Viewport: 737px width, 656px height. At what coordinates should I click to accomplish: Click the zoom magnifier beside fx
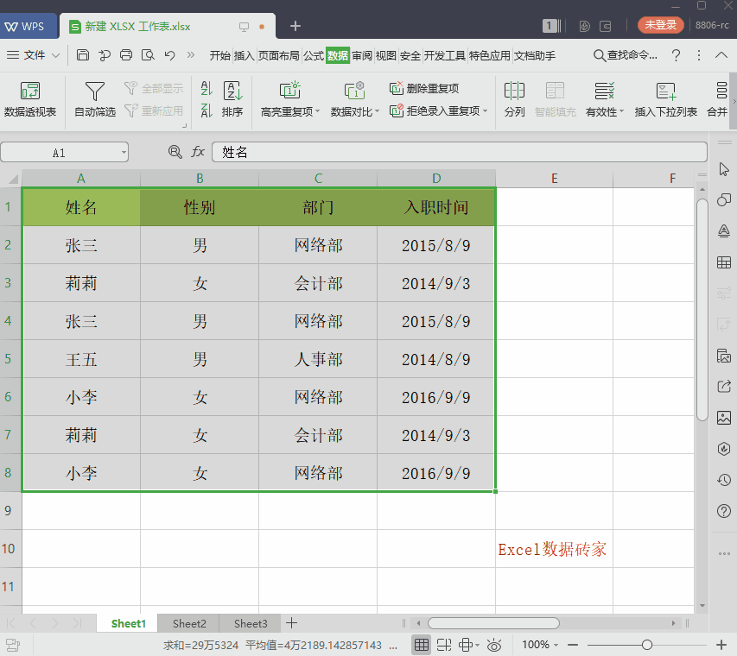175,152
